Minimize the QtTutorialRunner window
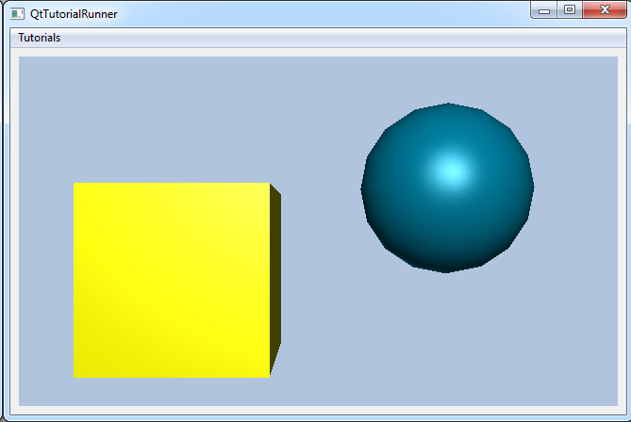This screenshot has width=631, height=422. tap(544, 10)
